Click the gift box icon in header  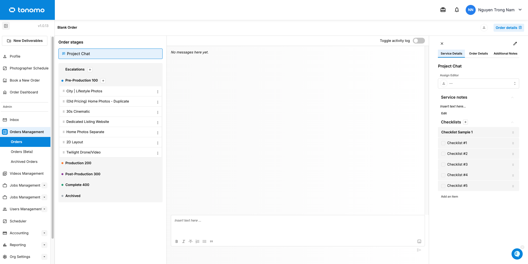point(443,10)
